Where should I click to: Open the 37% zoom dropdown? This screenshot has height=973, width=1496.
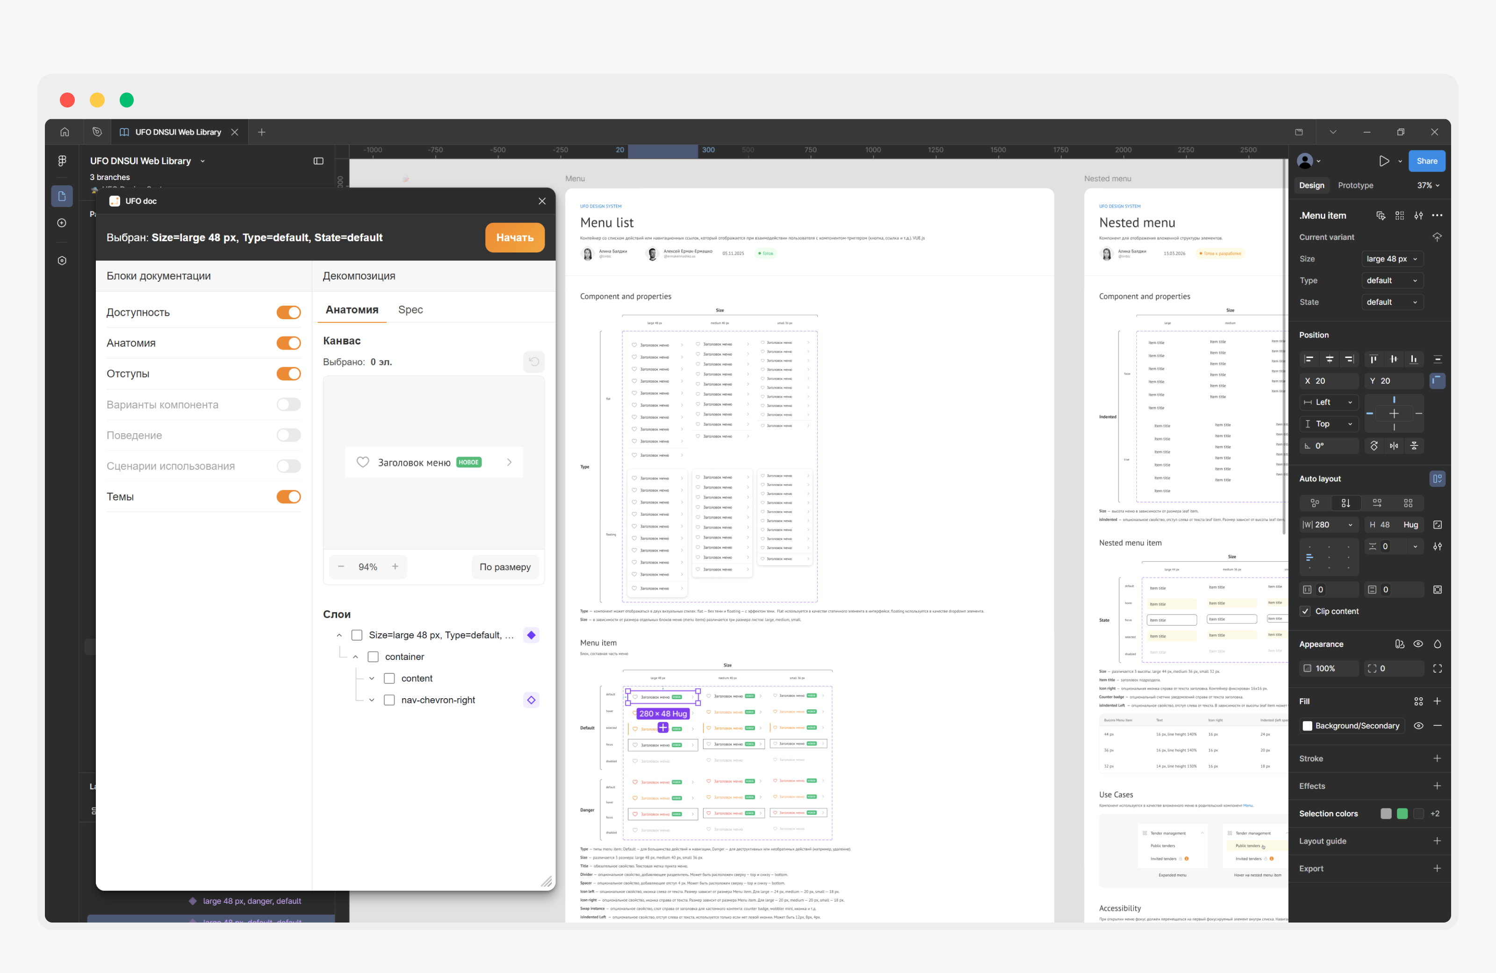[x=1428, y=186]
